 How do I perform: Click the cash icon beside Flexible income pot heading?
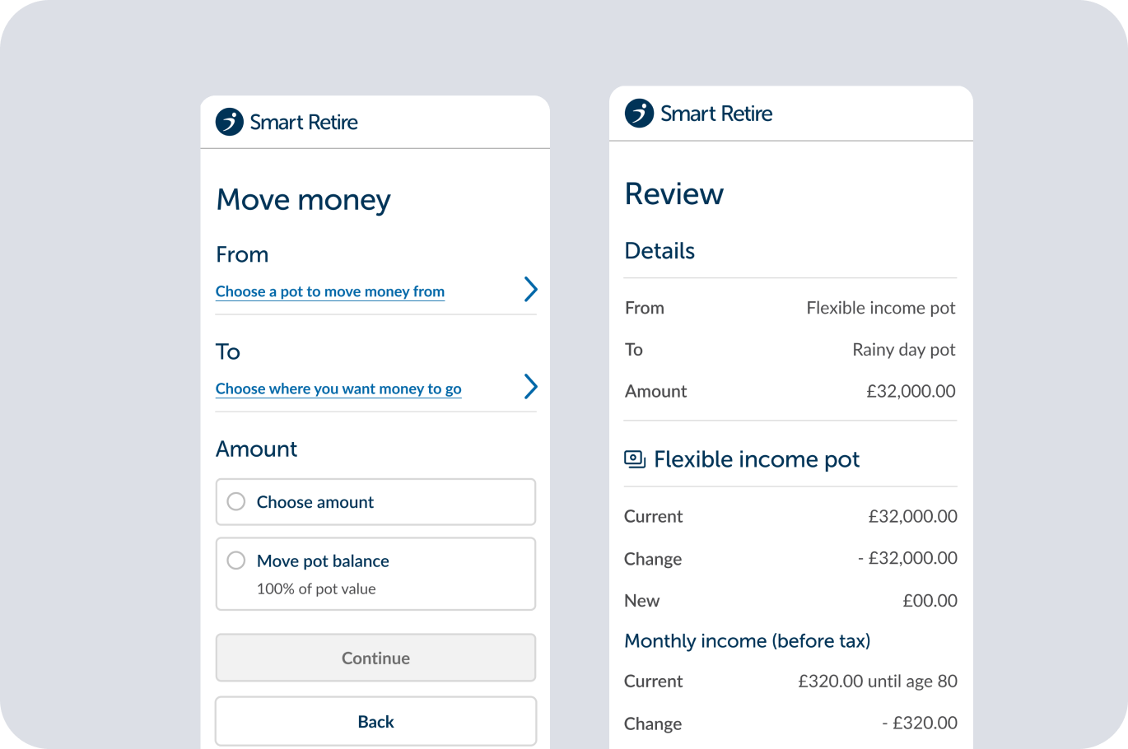pyautogui.click(x=635, y=459)
